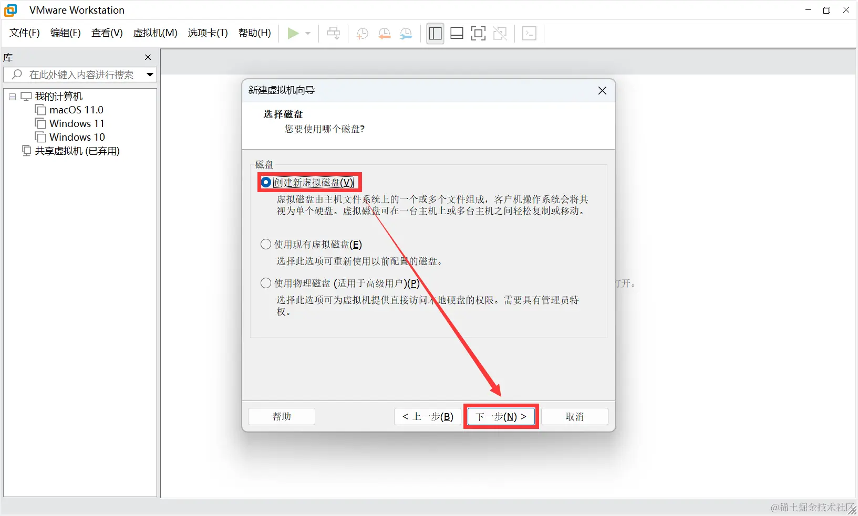Toggle the library sidebar view icon
The height and width of the screenshot is (516, 858).
(x=435, y=34)
